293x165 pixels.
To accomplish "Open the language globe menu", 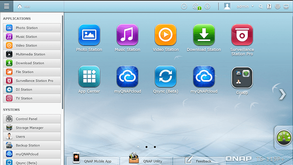I will (x=278, y=7).
